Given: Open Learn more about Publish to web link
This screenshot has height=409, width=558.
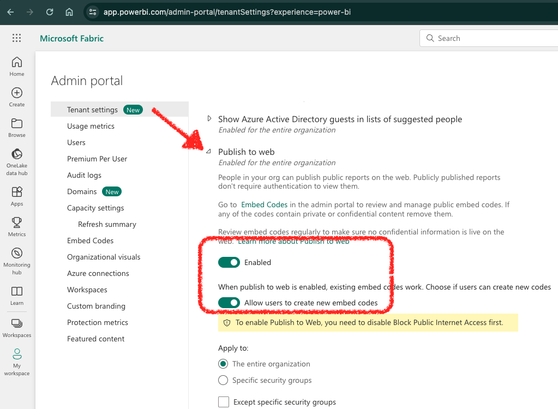Looking at the screenshot, I should click(x=293, y=241).
